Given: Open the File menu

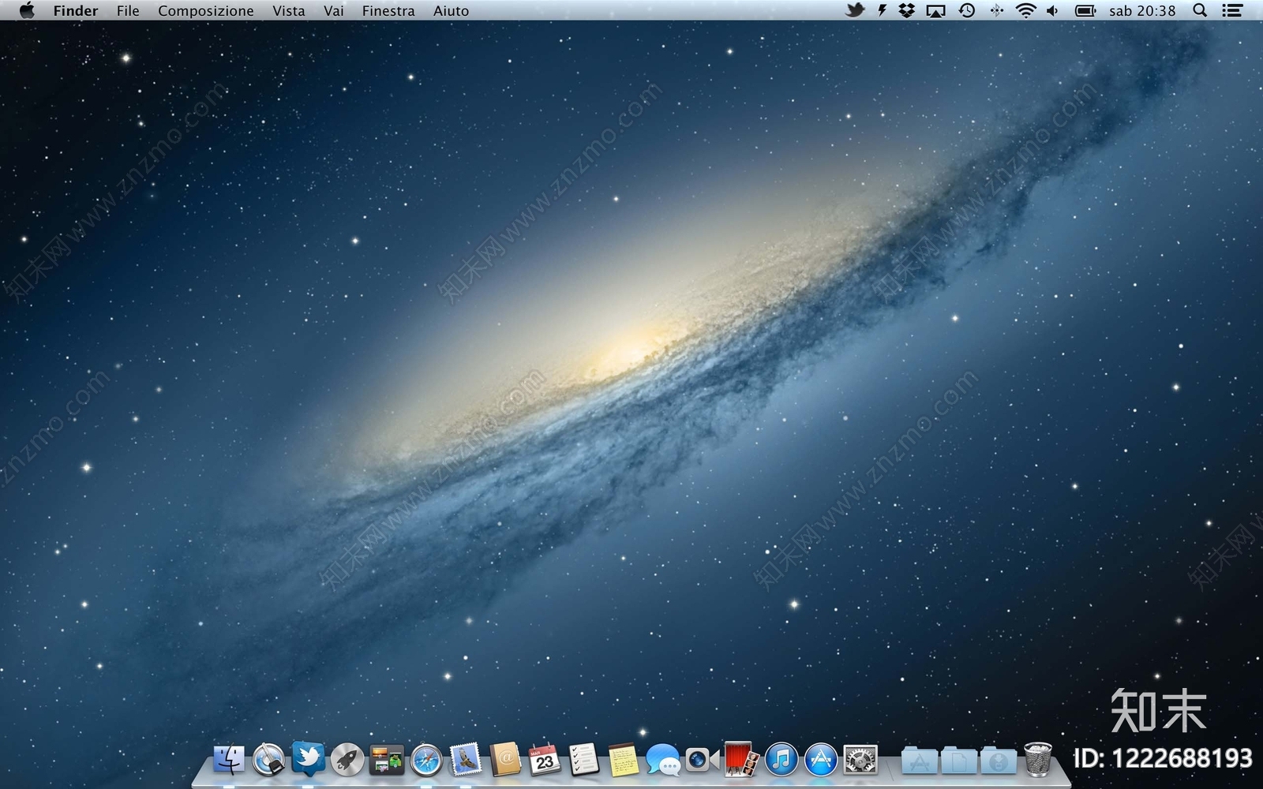Looking at the screenshot, I should [128, 11].
